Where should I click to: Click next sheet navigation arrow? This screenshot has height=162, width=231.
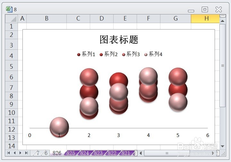point(20,153)
